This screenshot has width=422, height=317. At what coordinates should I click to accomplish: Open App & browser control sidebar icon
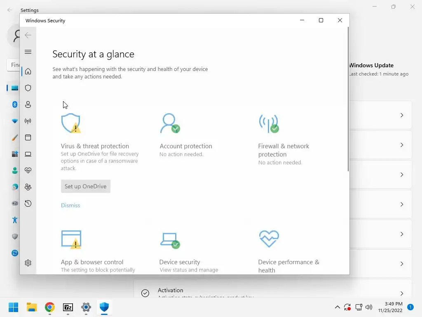coord(28,137)
